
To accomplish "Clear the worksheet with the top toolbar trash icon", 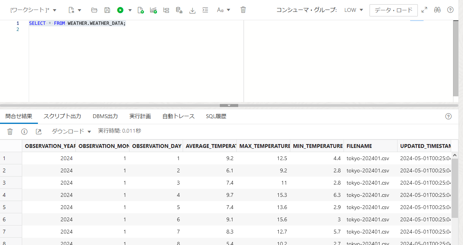I will [243, 10].
